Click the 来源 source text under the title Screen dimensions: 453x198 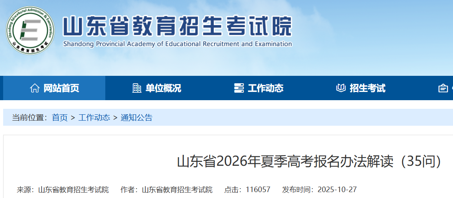click(x=63, y=190)
